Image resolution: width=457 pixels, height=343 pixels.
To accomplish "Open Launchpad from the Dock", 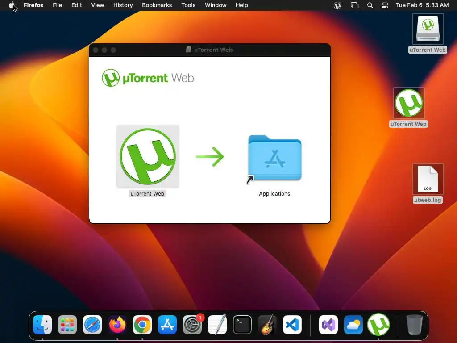I will [x=67, y=325].
